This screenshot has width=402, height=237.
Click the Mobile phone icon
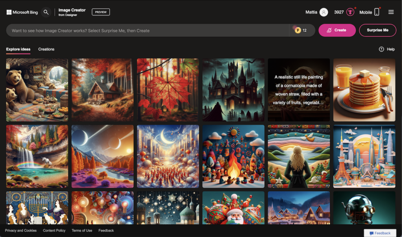tap(377, 12)
